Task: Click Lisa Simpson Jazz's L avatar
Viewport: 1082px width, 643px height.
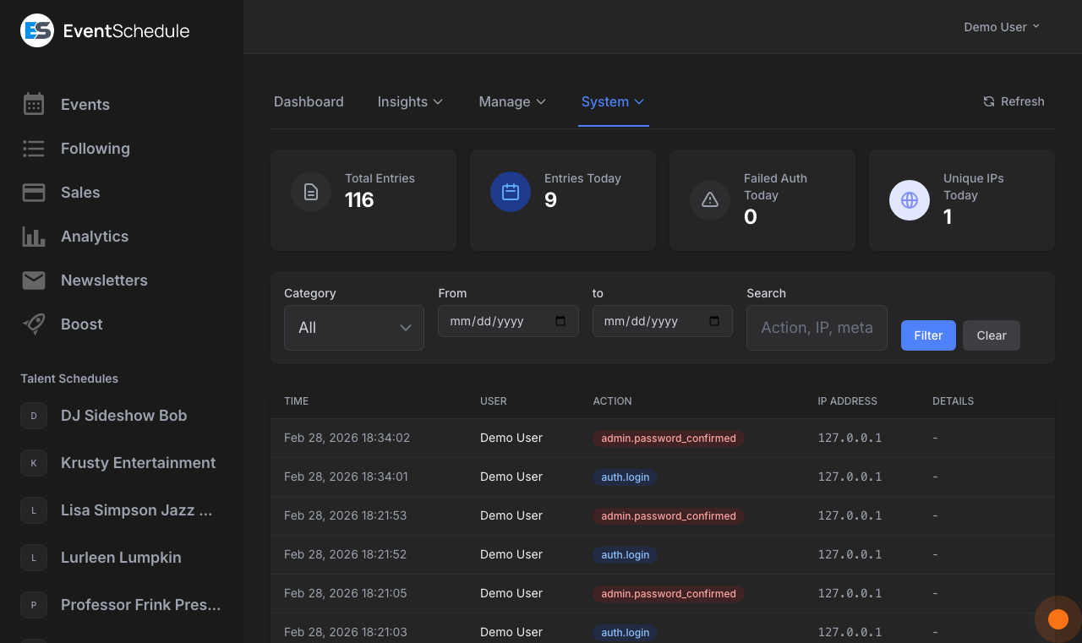Action: pos(34,510)
